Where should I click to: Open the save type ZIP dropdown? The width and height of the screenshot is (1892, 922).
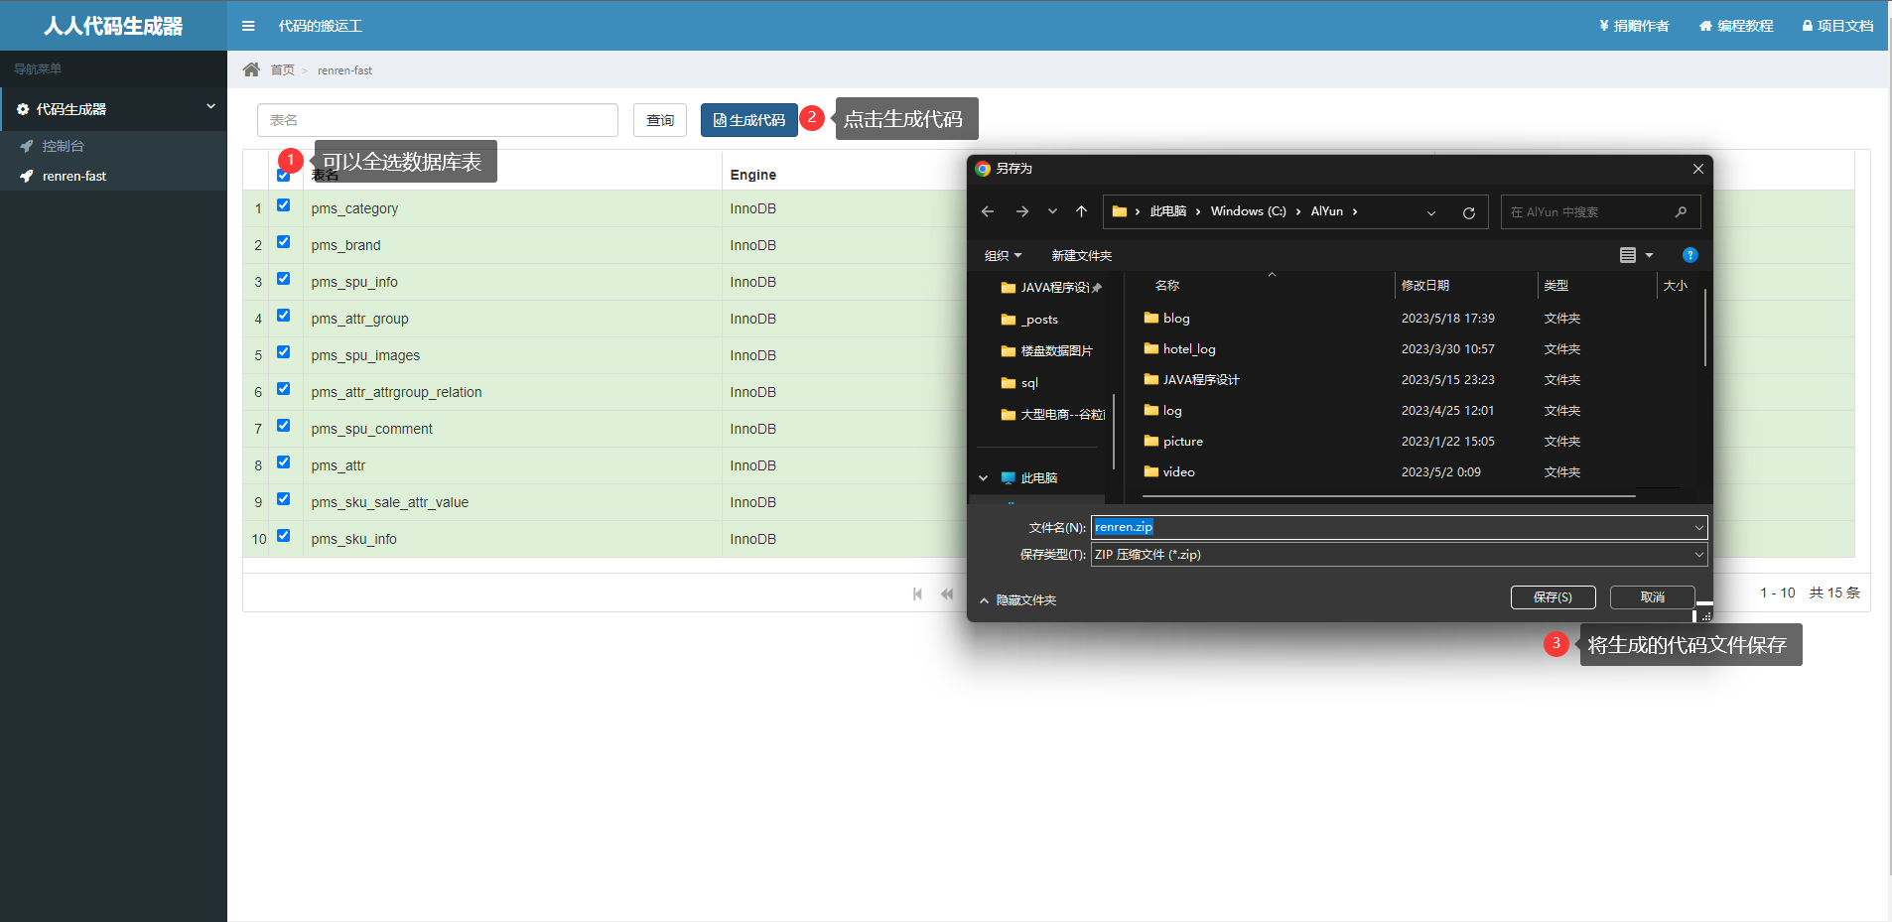(1698, 555)
